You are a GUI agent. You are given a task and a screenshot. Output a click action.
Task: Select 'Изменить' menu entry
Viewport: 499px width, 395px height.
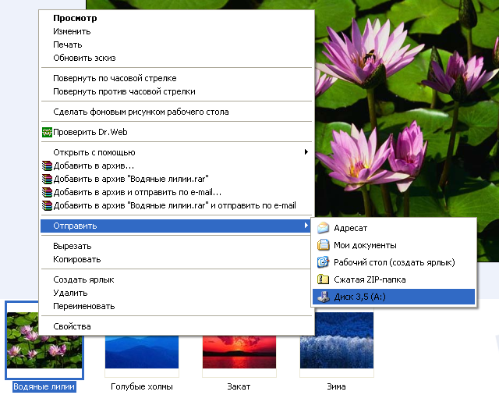coord(176,31)
